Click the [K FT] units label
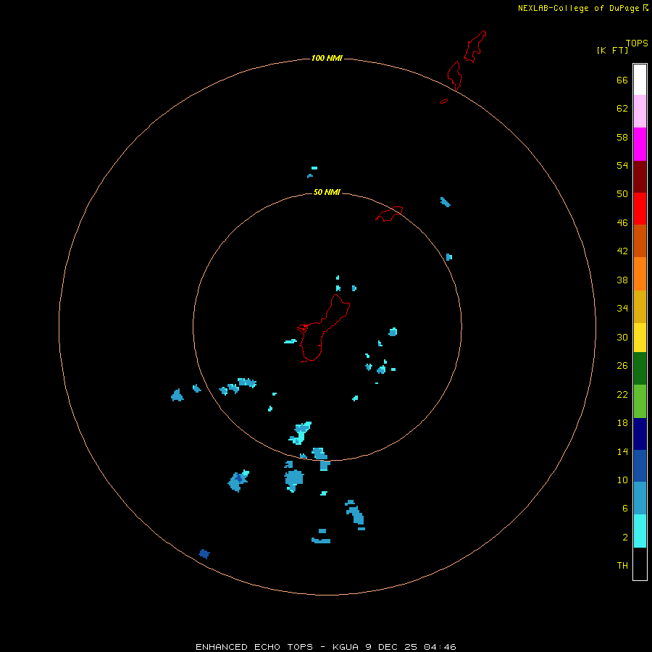The width and height of the screenshot is (652, 652). tap(612, 50)
